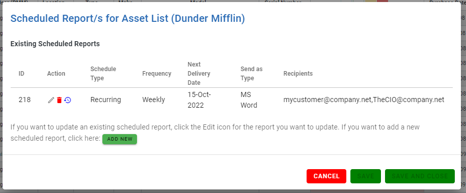Select the ID column header
Screen dimensions: 466x193
tap(21, 74)
